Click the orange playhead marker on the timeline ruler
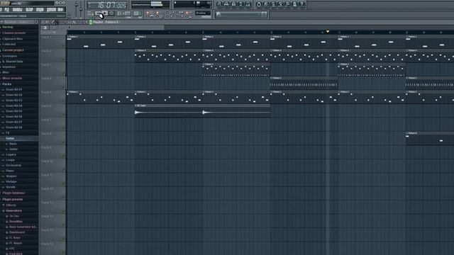 [x=328, y=31]
